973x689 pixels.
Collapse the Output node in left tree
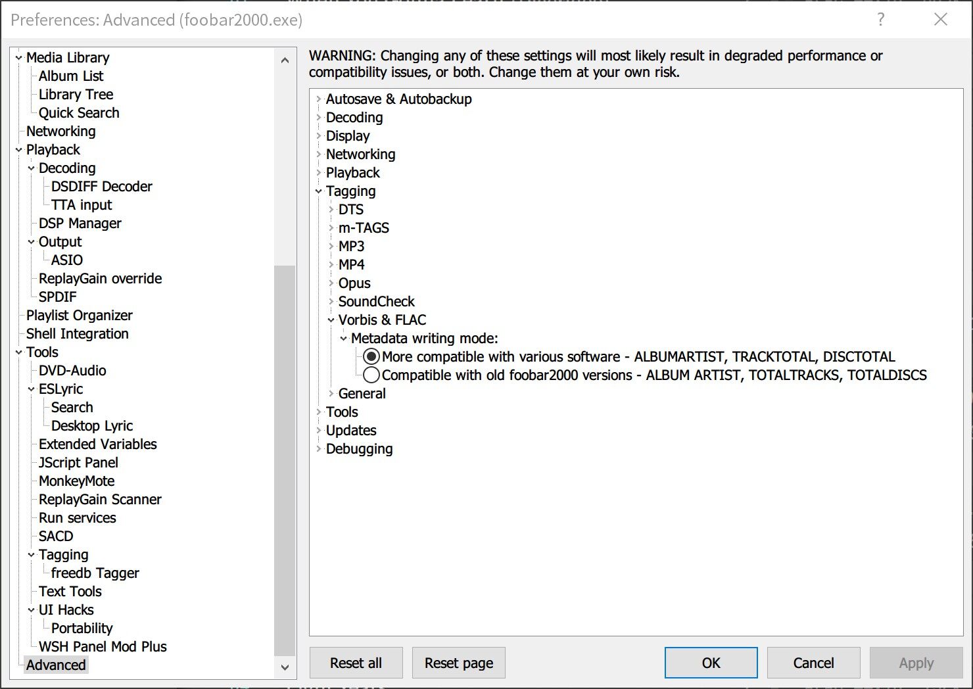pos(32,242)
